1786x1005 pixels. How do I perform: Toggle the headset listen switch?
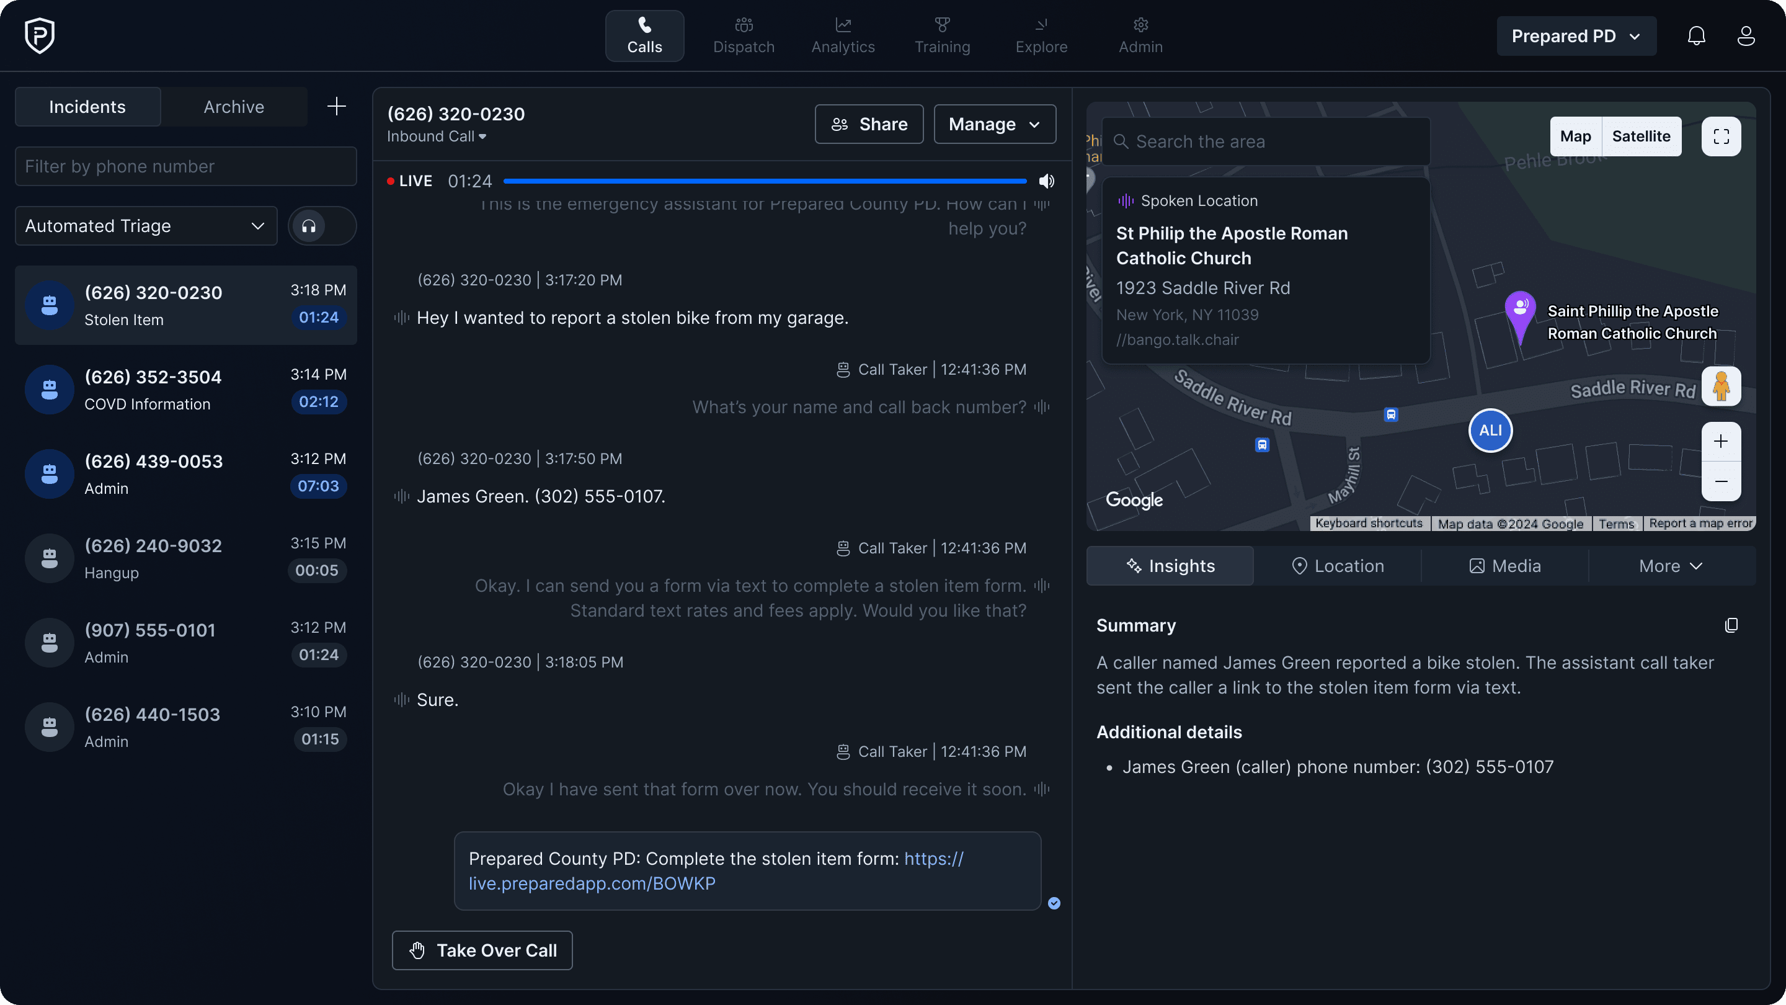pos(322,226)
